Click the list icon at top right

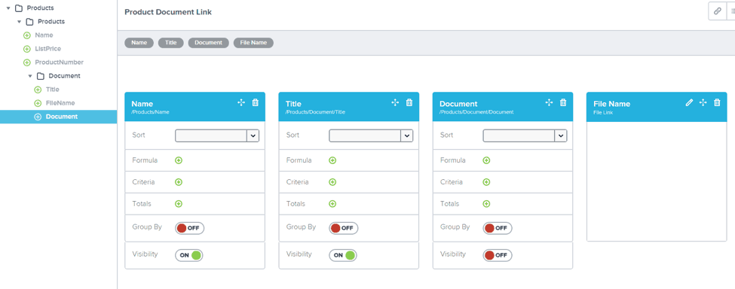[x=732, y=11]
